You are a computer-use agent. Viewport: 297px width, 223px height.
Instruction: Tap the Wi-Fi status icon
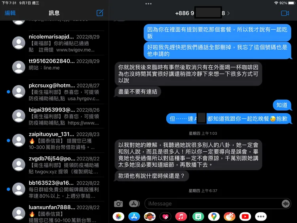point(276,3)
